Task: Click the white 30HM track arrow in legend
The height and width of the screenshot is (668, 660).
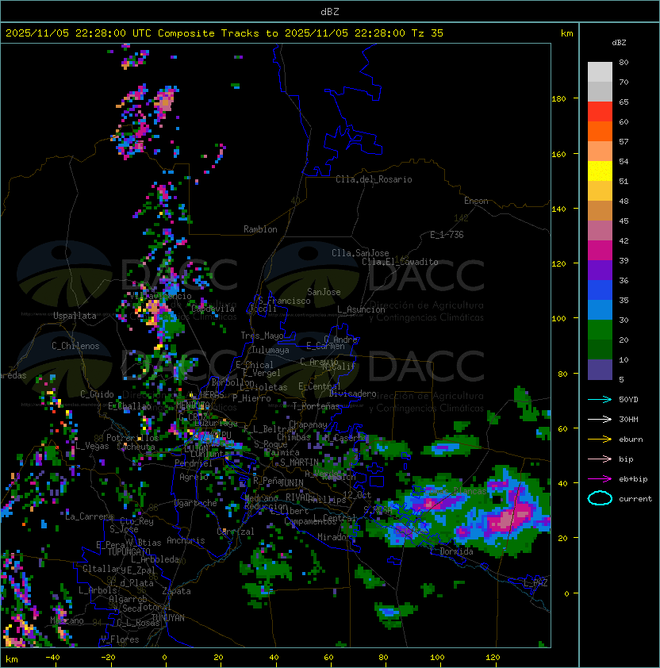Action: 600,419
